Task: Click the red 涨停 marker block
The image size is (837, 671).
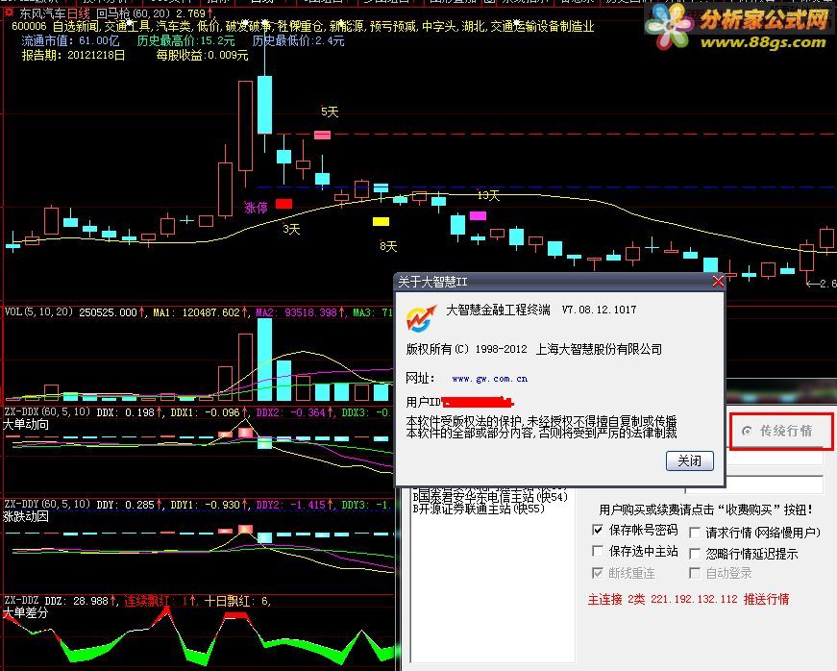Action: point(283,204)
